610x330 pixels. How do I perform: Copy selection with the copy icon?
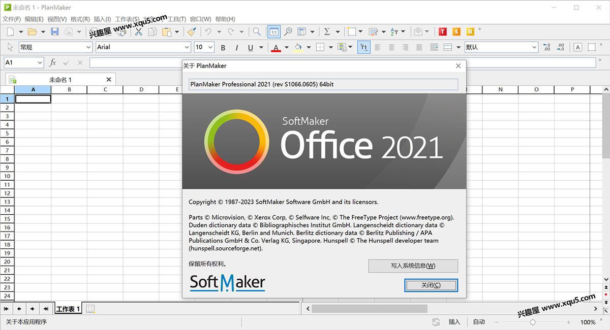152,31
